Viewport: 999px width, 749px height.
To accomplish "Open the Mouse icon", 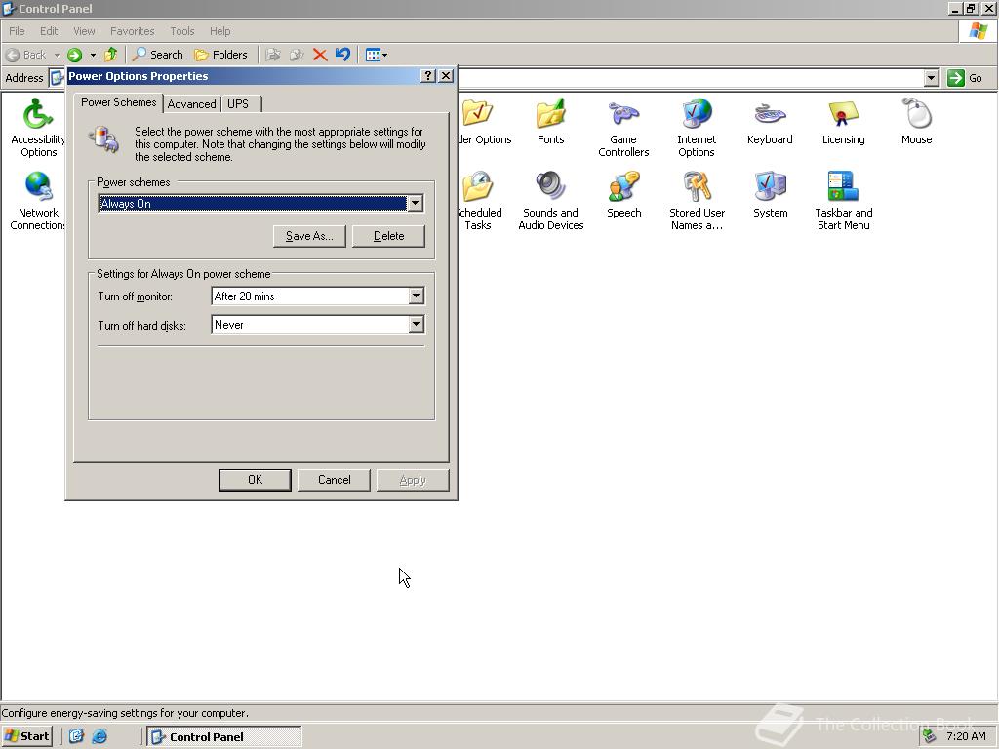I will tap(917, 122).
